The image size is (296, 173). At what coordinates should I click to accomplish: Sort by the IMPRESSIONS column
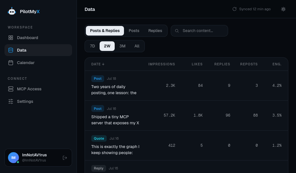(161, 64)
